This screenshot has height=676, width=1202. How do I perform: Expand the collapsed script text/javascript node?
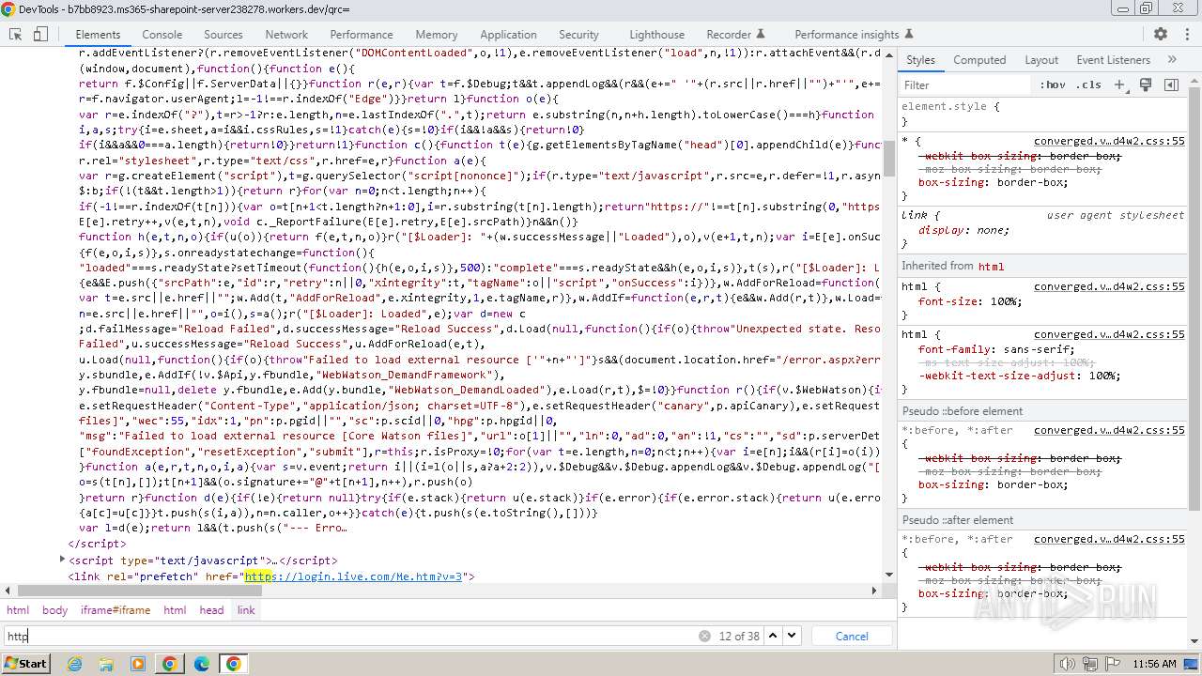(63, 561)
